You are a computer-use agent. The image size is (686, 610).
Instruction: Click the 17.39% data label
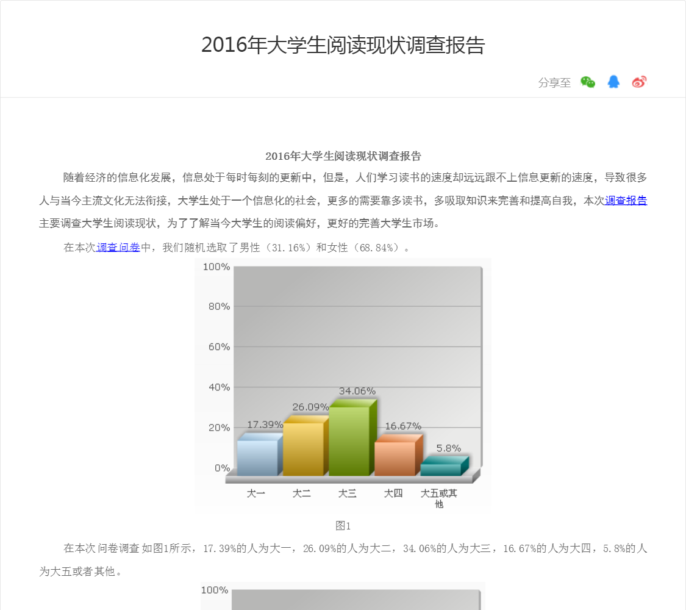265,425
